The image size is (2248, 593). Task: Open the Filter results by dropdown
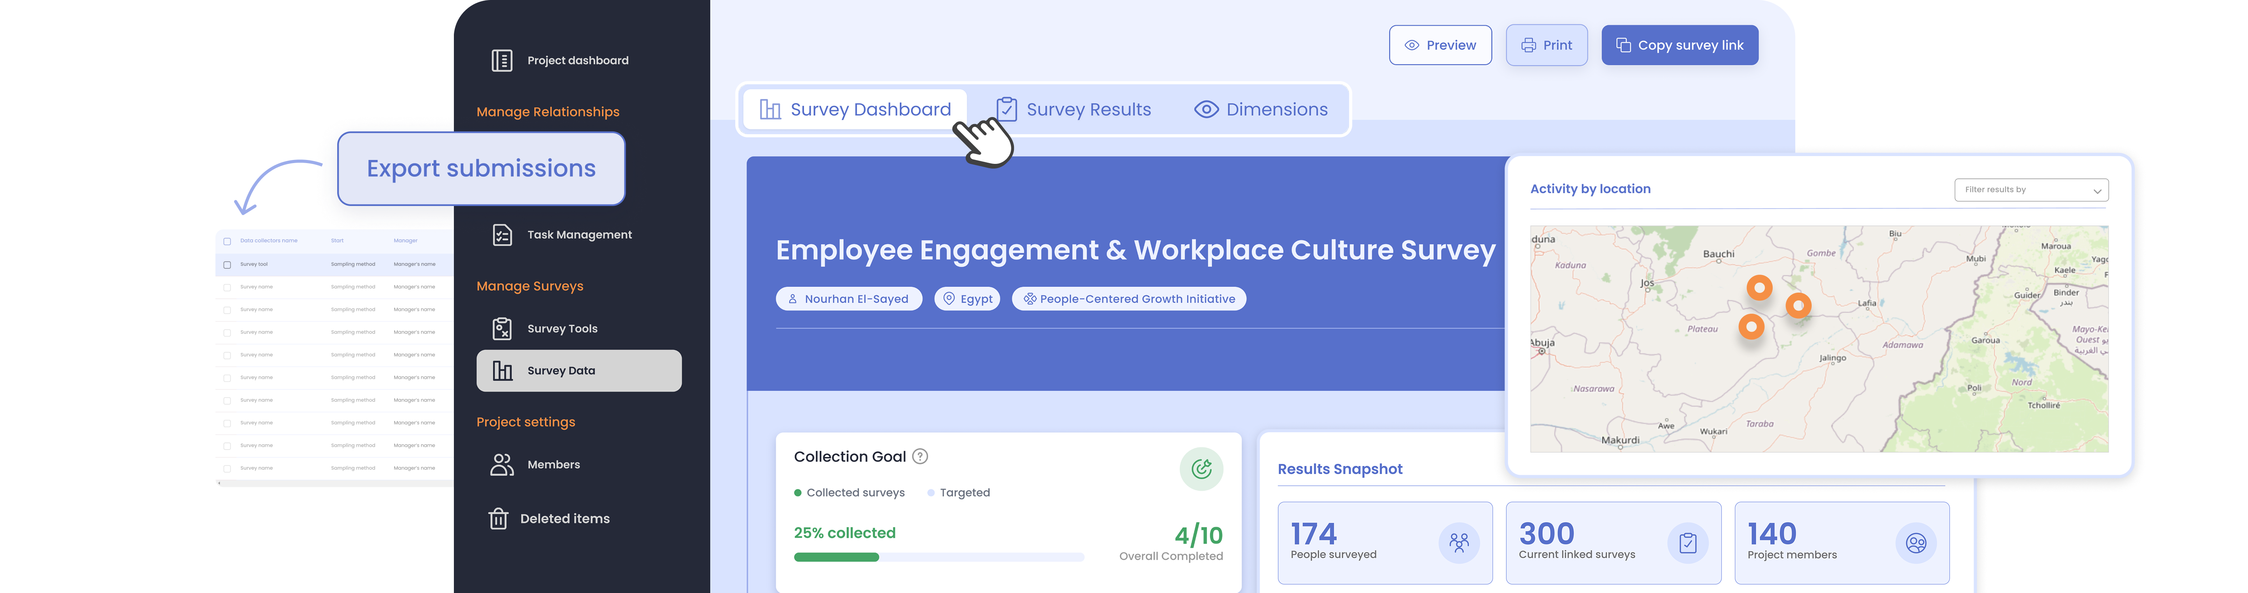2031,189
